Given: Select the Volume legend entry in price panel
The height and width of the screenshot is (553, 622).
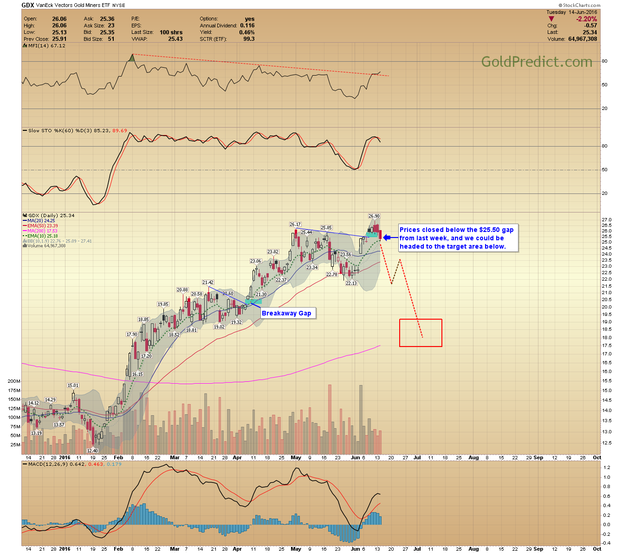Looking at the screenshot, I should point(45,246).
